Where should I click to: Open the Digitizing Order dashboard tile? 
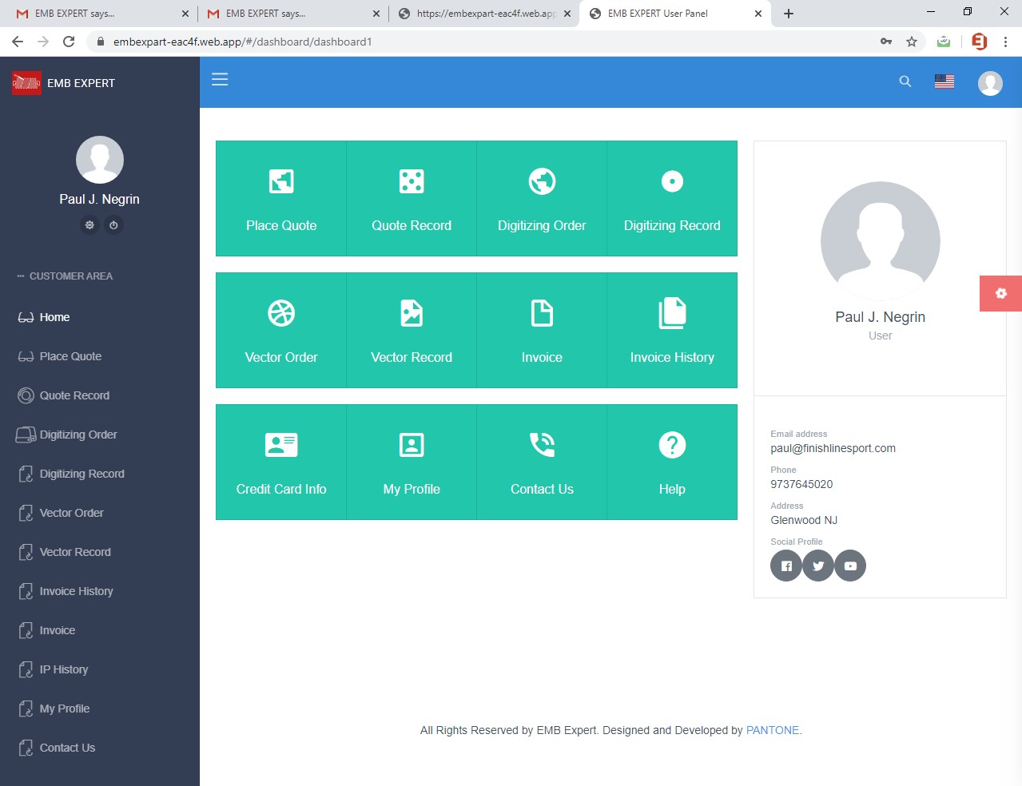[542, 199]
